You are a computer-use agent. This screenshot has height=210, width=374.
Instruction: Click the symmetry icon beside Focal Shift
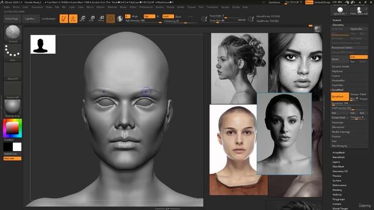(204, 19)
